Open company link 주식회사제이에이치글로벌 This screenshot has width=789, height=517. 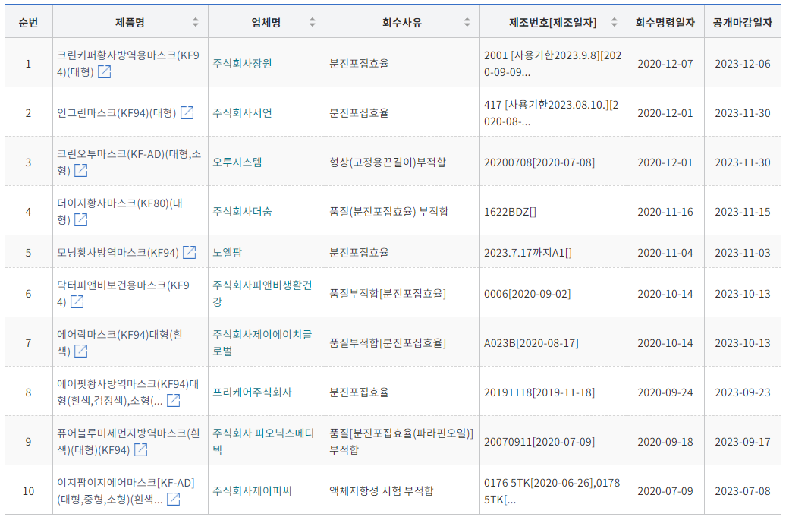[x=262, y=343]
